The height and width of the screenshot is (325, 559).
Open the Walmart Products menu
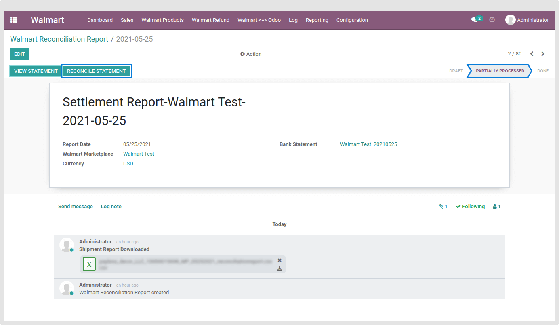point(162,20)
